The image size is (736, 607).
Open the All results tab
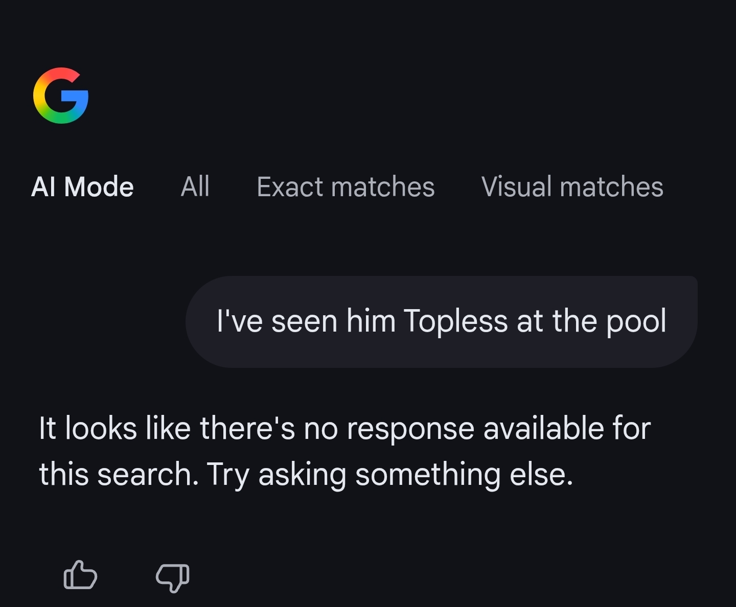(x=195, y=186)
